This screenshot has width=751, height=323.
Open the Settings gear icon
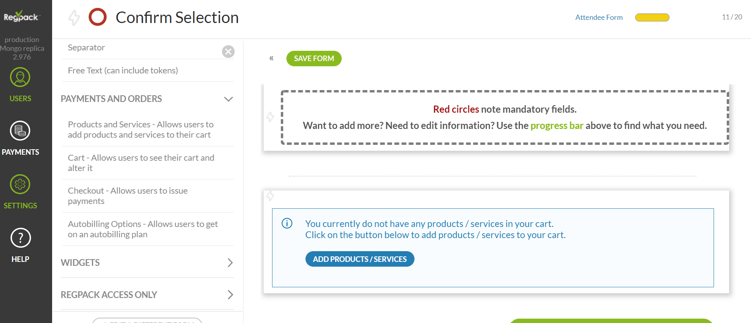(20, 184)
